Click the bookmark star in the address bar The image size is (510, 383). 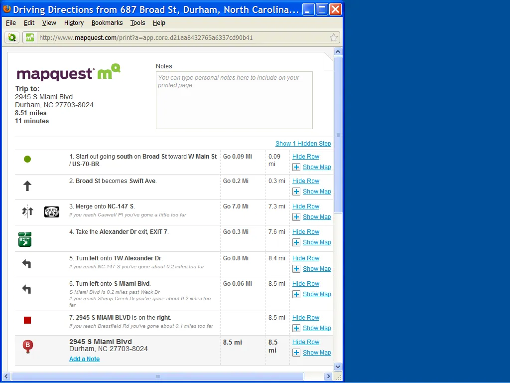pos(334,37)
